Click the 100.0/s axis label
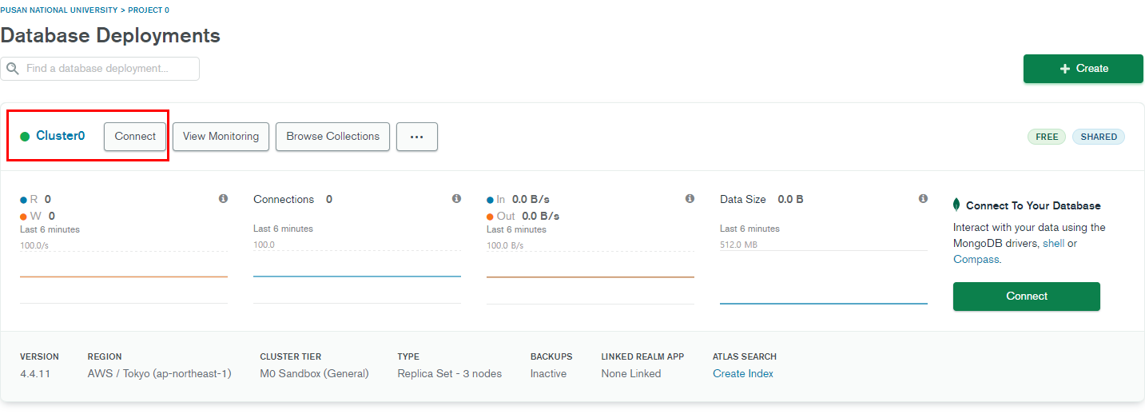The height and width of the screenshot is (418, 1145). pyautogui.click(x=34, y=245)
